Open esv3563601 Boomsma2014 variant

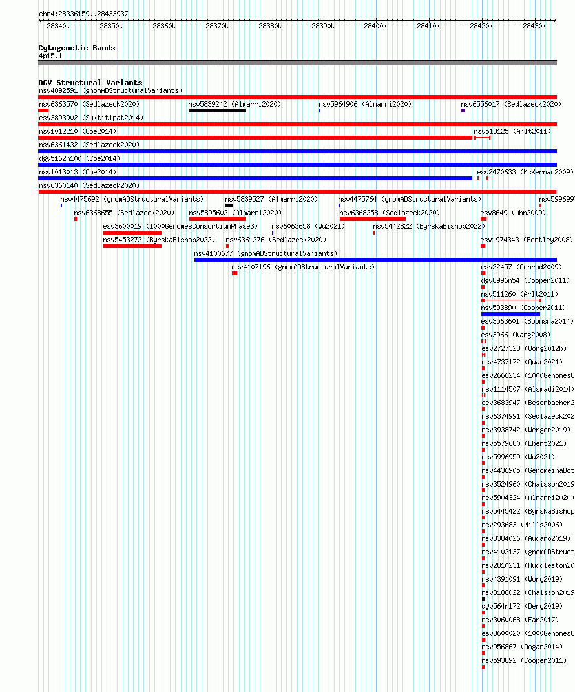[527, 321]
